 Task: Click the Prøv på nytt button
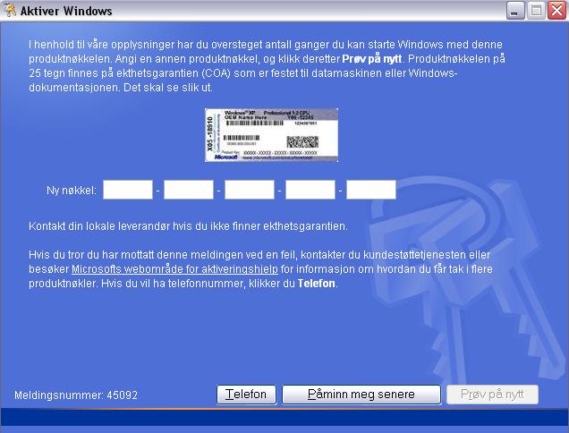pos(492,395)
